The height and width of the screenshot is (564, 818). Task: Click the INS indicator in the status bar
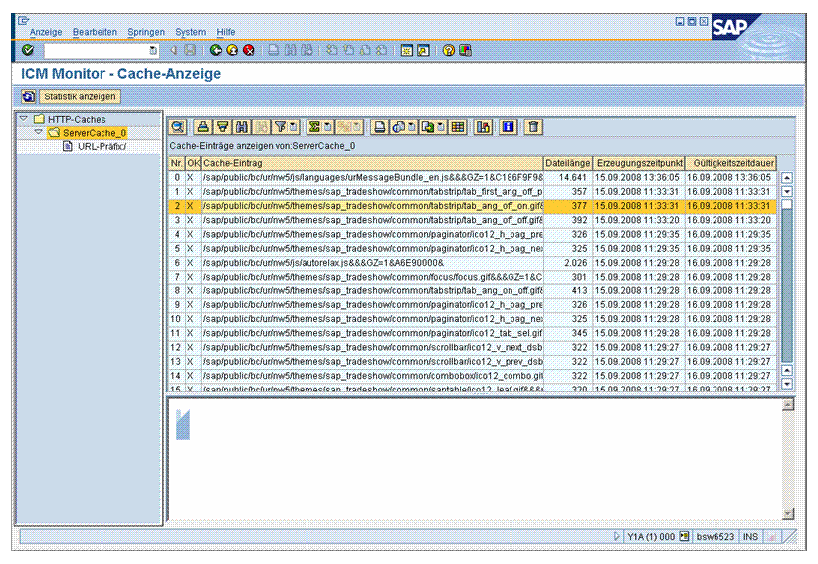coord(750,536)
